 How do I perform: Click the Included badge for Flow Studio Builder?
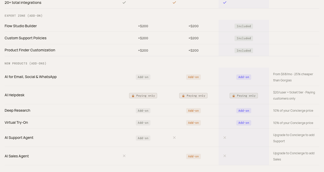(x=244, y=26)
